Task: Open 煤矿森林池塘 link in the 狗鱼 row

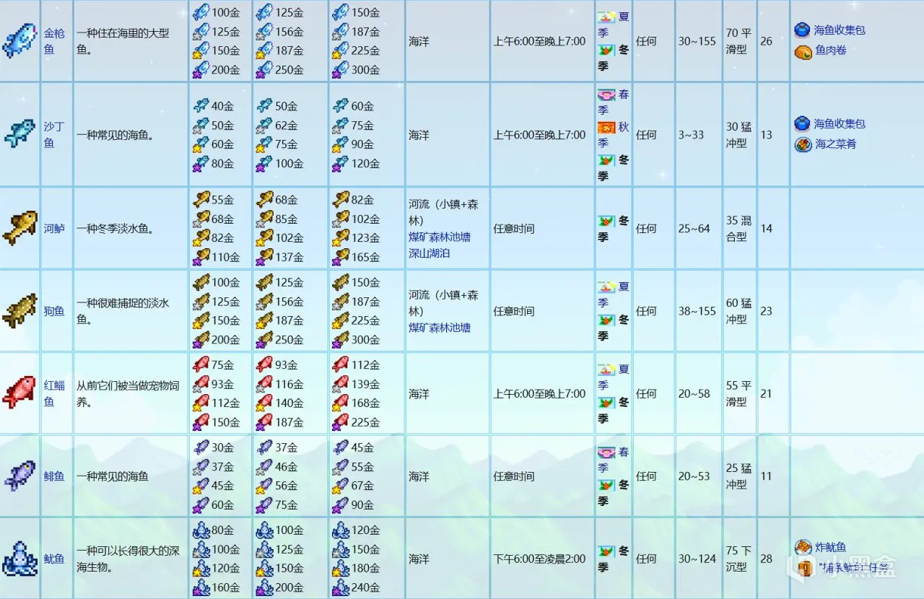Action: [x=440, y=328]
